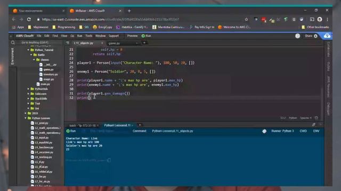
Task: Click Python language mode in status bar
Action: click(293, 118)
